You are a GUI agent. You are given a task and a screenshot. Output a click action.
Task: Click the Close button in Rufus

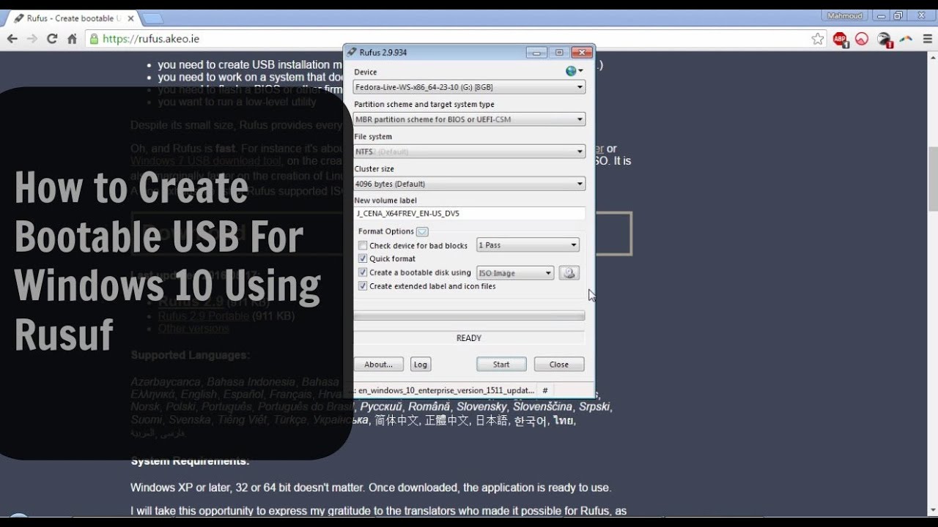click(x=559, y=364)
